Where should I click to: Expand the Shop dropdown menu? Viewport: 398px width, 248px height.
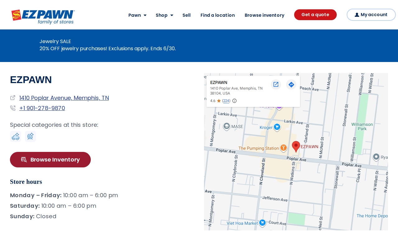point(164,15)
